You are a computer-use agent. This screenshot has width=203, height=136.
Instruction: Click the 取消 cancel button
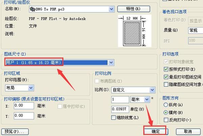(x=188, y=132)
